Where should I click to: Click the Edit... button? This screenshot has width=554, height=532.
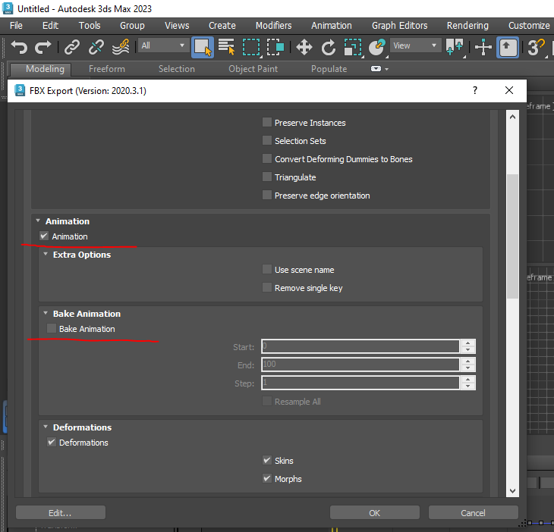(x=60, y=513)
